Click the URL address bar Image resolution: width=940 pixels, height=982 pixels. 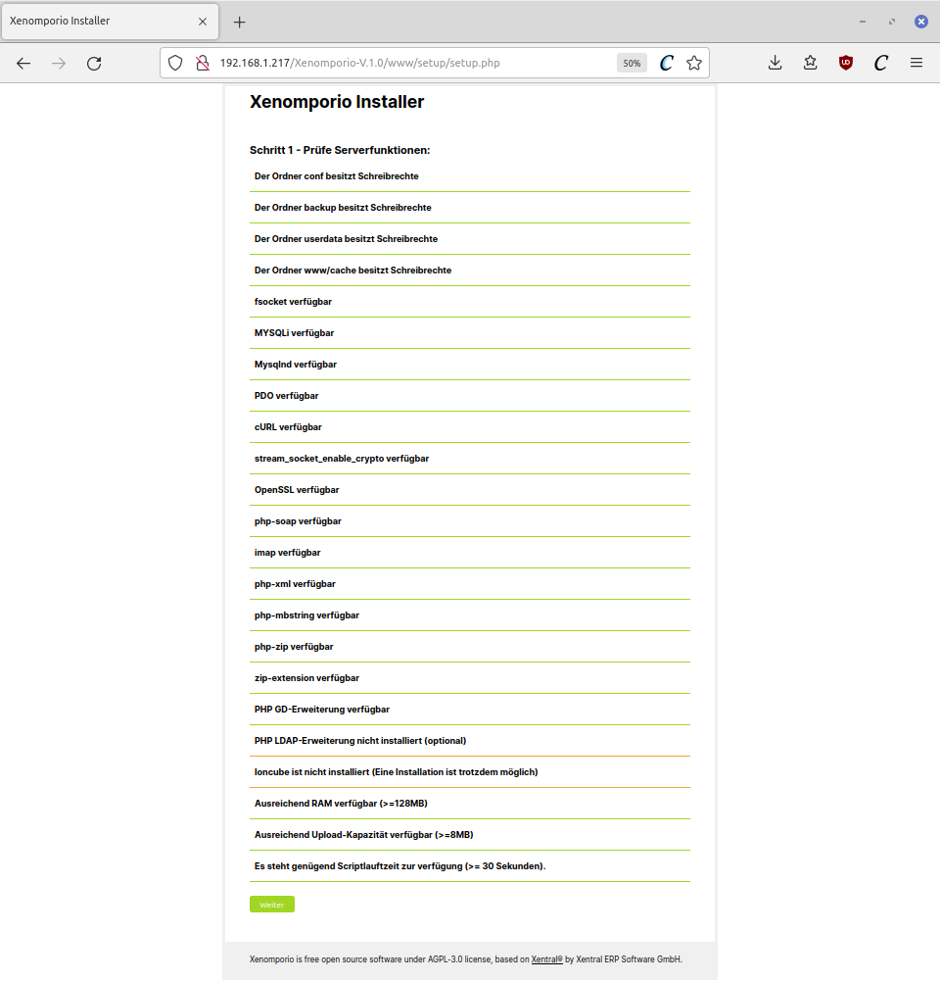pos(411,63)
